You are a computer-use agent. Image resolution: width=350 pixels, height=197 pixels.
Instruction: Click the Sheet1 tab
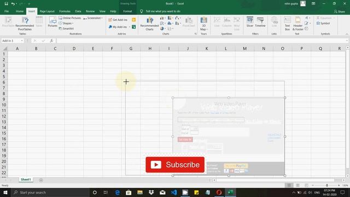tap(26, 179)
